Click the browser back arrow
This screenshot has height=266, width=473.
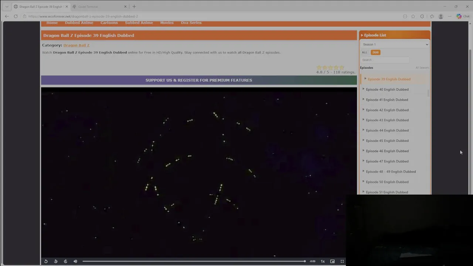point(7,16)
